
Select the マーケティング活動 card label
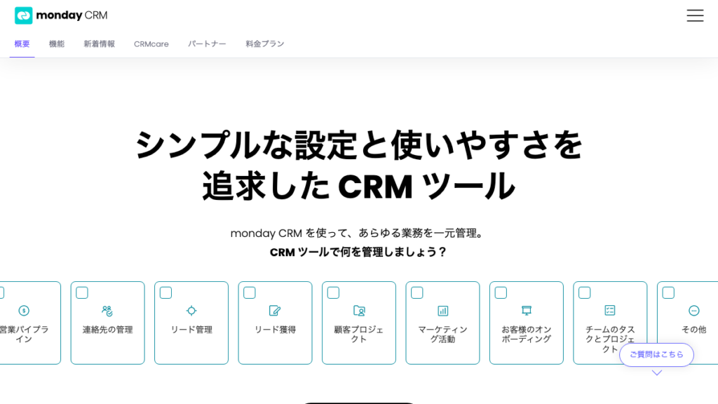tap(443, 334)
